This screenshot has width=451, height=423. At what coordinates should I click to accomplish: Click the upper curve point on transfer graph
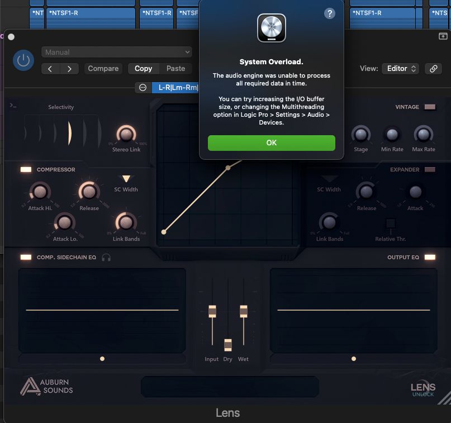click(x=228, y=168)
